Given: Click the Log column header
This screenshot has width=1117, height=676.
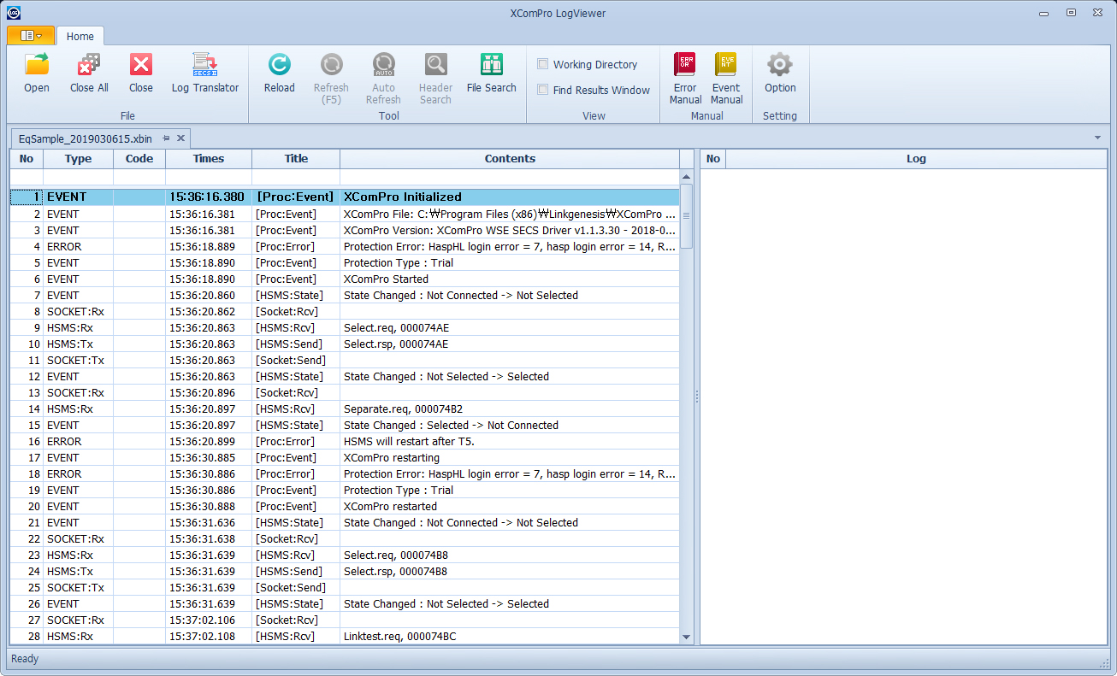Looking at the screenshot, I should point(916,159).
